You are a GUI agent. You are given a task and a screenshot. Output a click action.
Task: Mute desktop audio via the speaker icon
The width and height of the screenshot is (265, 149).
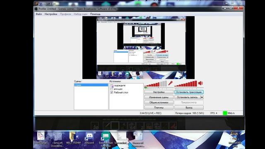coord(200,83)
